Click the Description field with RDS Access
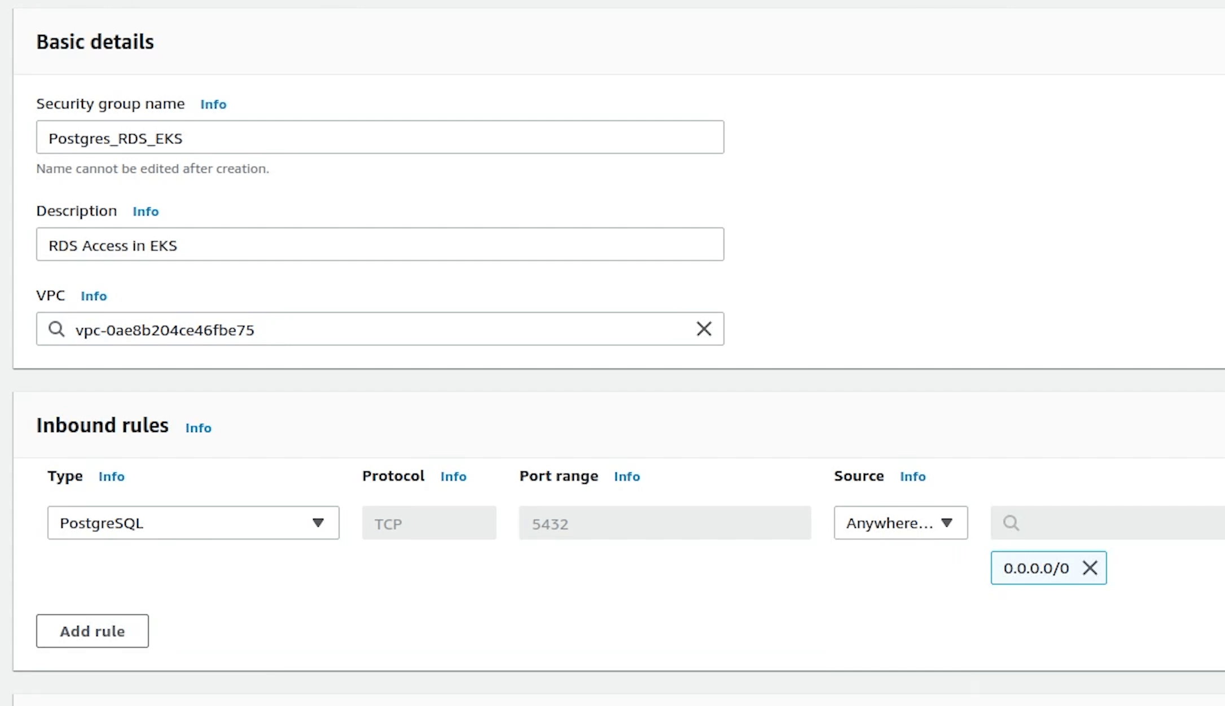The height and width of the screenshot is (706, 1225). 380,244
